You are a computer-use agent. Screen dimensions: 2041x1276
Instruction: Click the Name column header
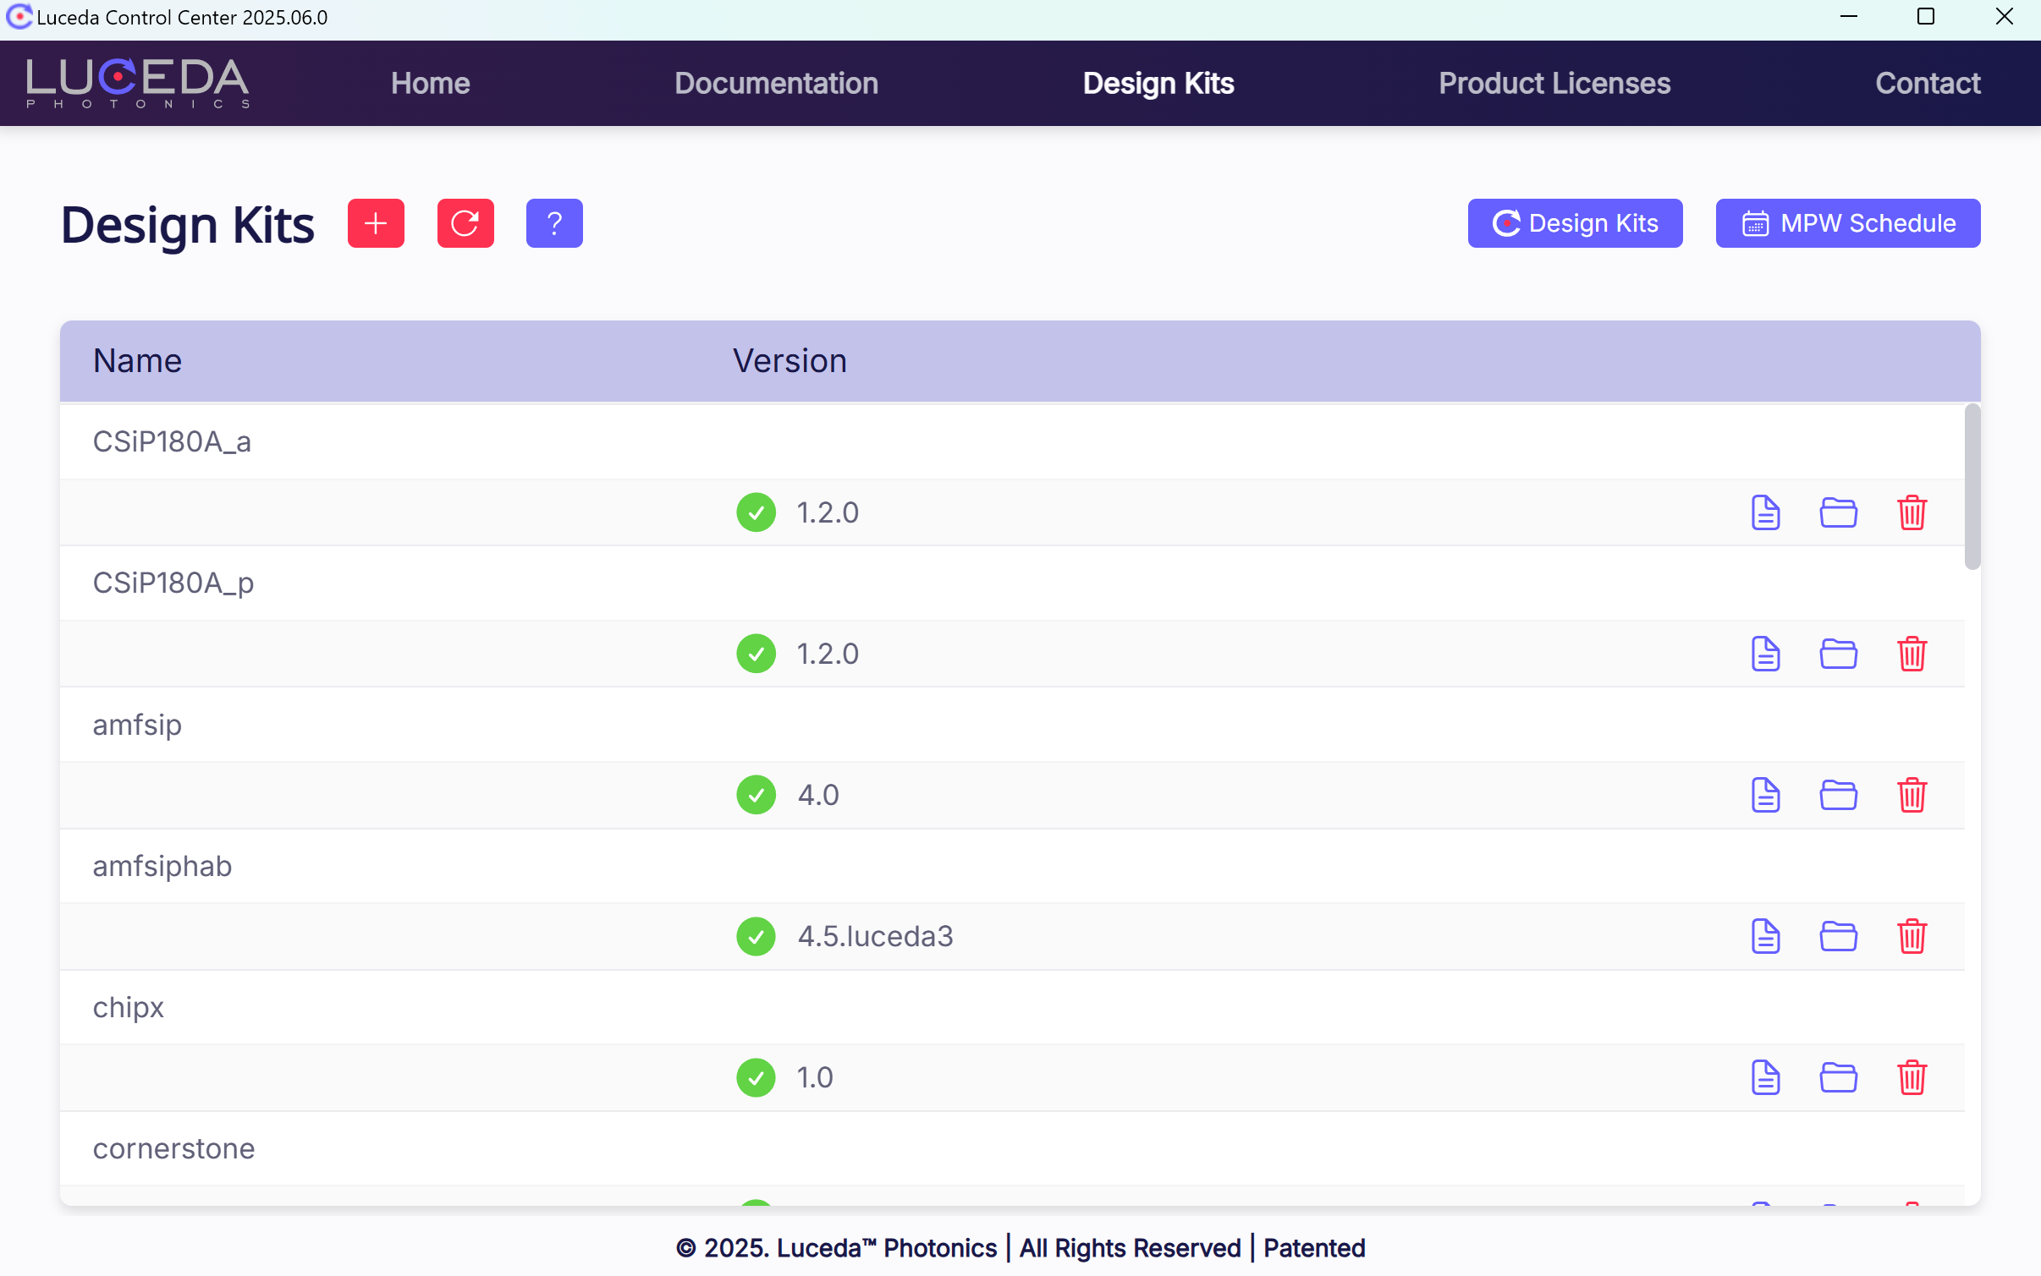(x=137, y=361)
